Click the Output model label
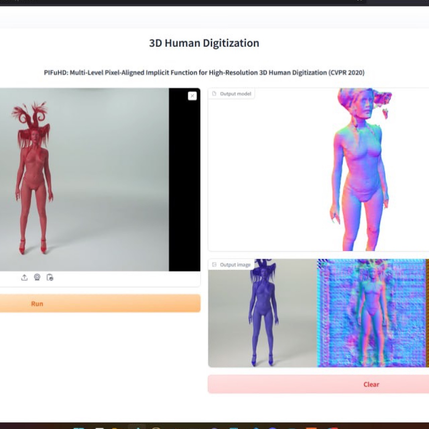This screenshot has height=429, width=429. pyautogui.click(x=232, y=94)
